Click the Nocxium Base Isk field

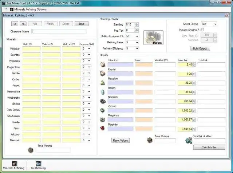185,101
